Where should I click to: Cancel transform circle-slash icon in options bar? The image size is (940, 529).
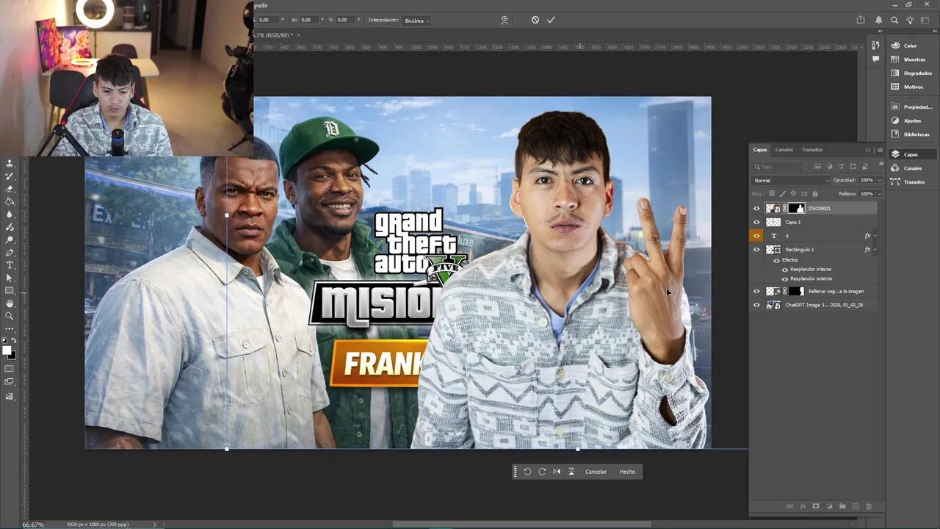[x=535, y=20]
